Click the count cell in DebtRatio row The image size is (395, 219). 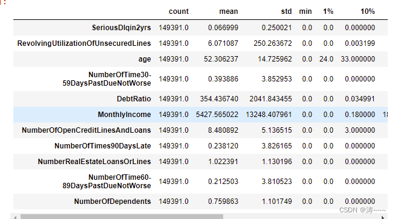click(174, 99)
